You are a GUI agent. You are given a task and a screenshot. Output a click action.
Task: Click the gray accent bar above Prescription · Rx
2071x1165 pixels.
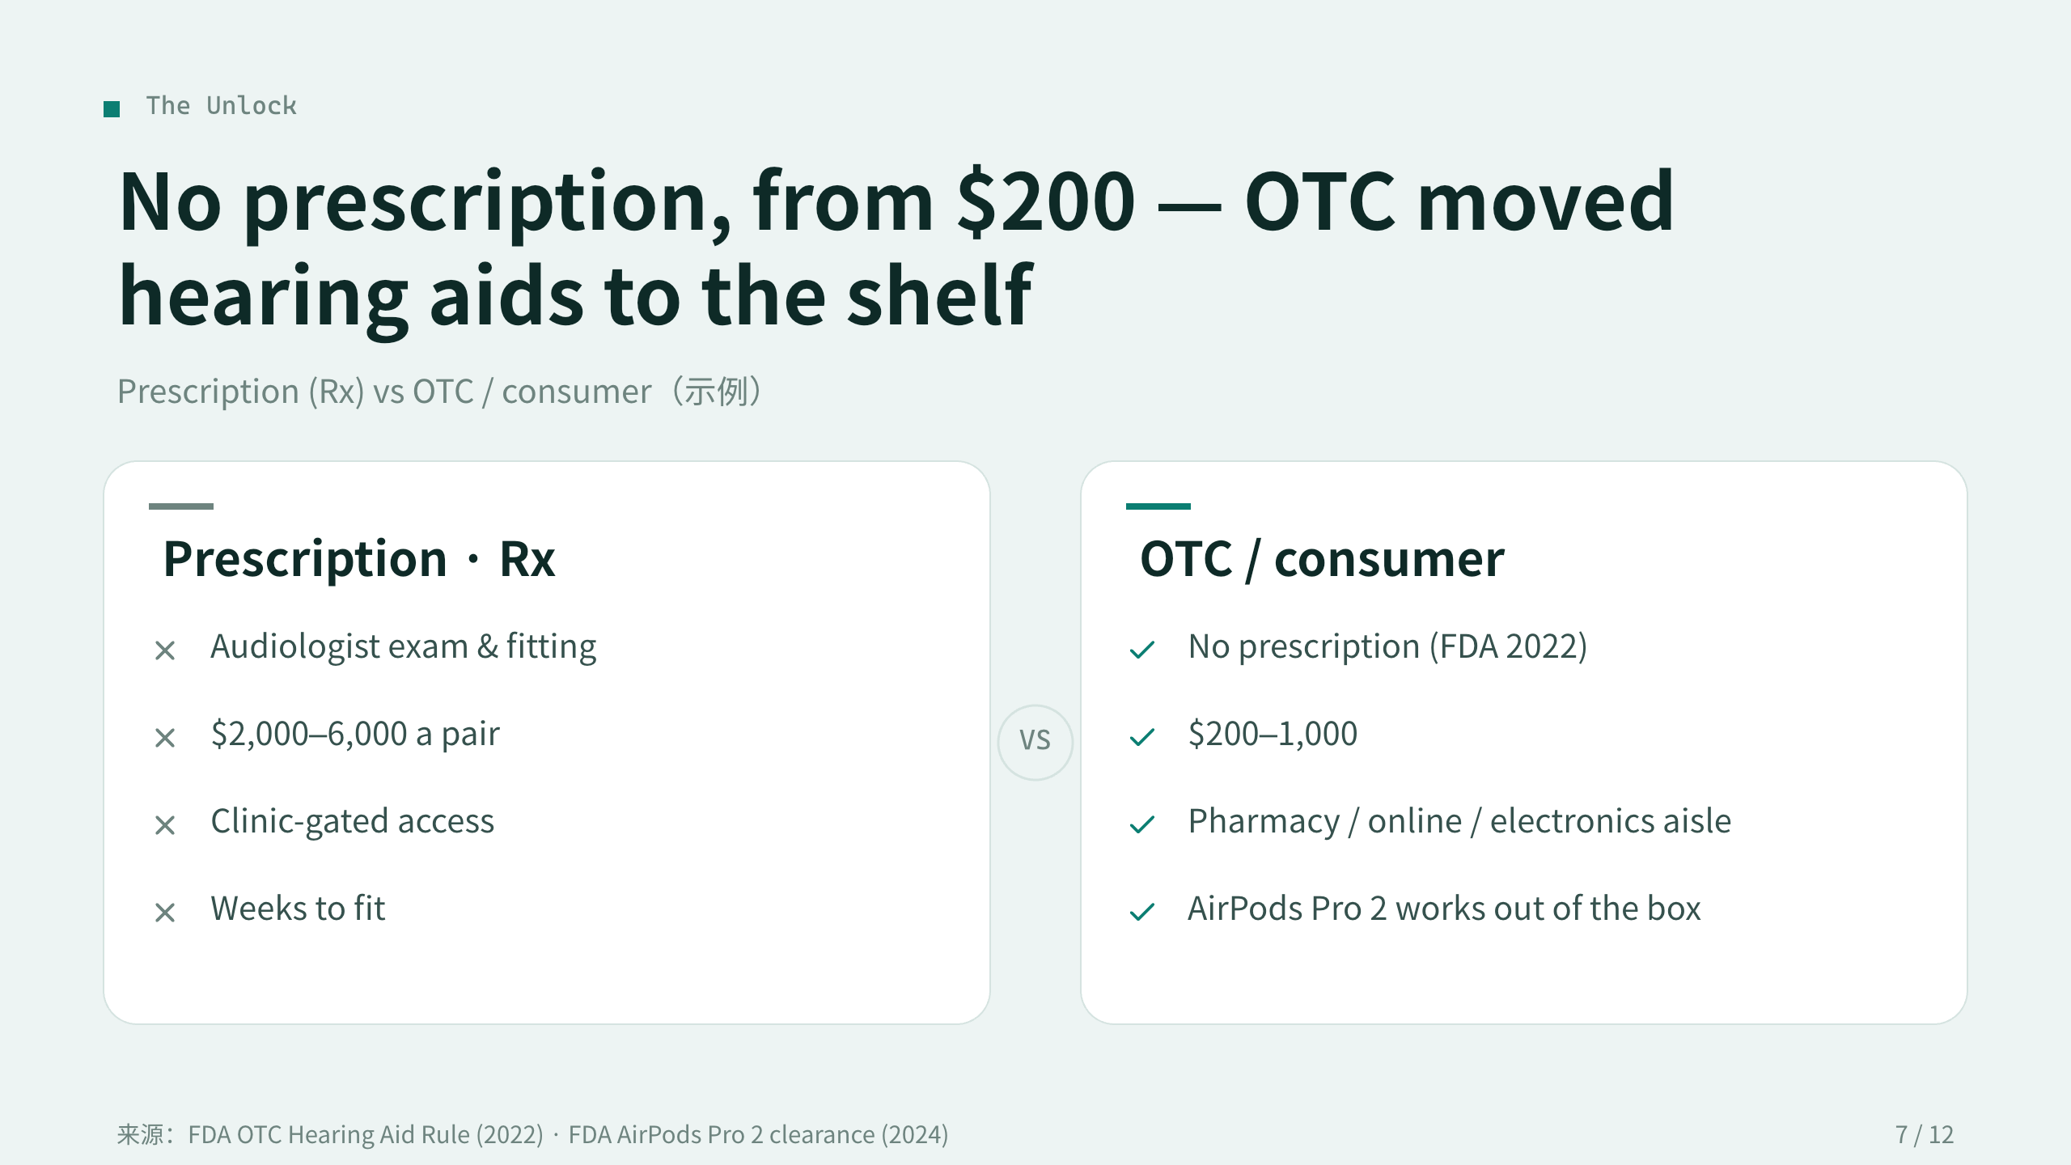tap(181, 506)
